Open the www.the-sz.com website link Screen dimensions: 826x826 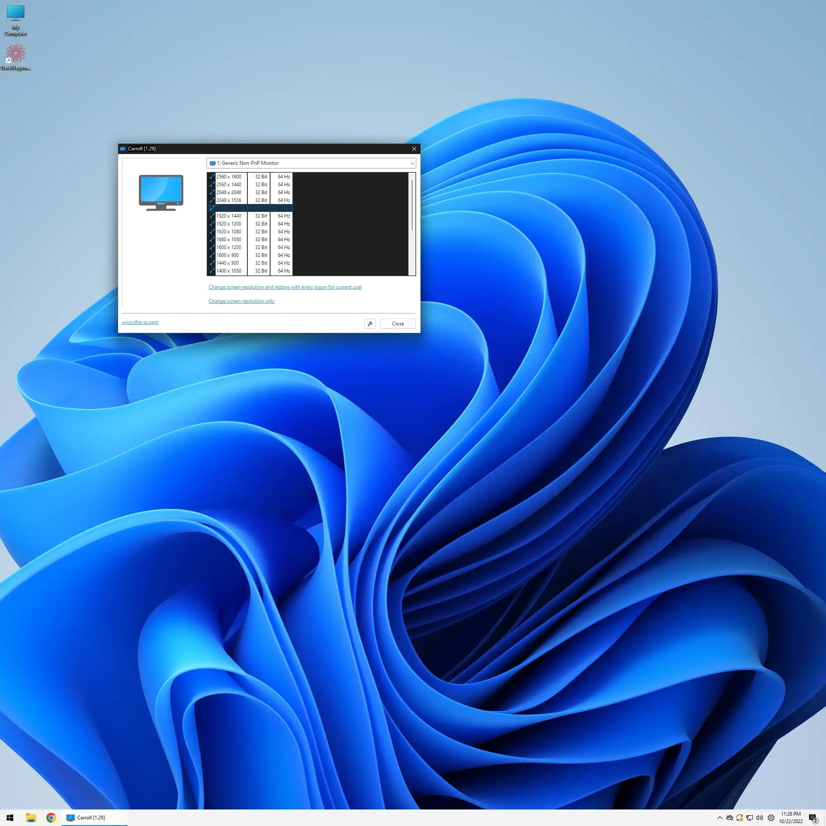pos(140,322)
